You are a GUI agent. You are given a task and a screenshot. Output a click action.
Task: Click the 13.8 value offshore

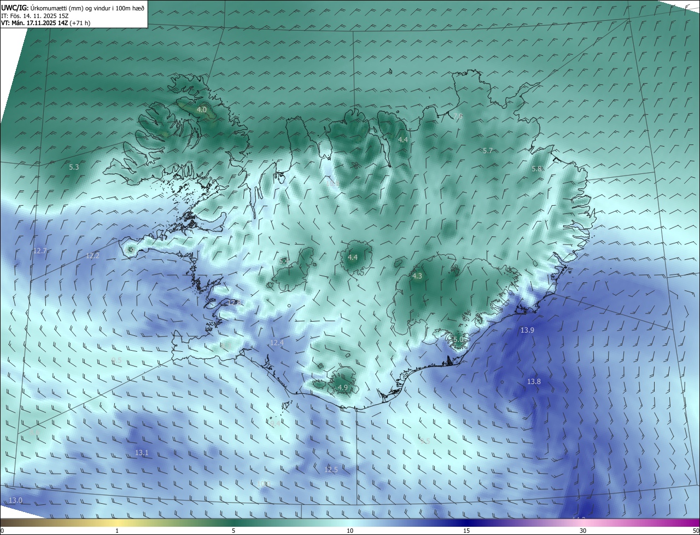coord(534,381)
